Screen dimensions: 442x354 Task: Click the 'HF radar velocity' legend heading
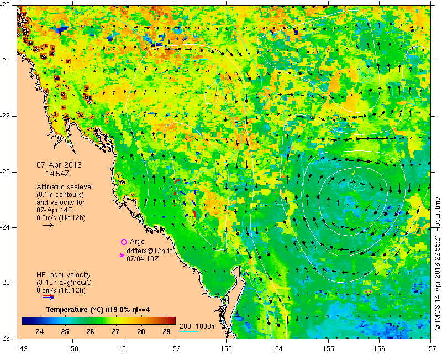(64, 275)
